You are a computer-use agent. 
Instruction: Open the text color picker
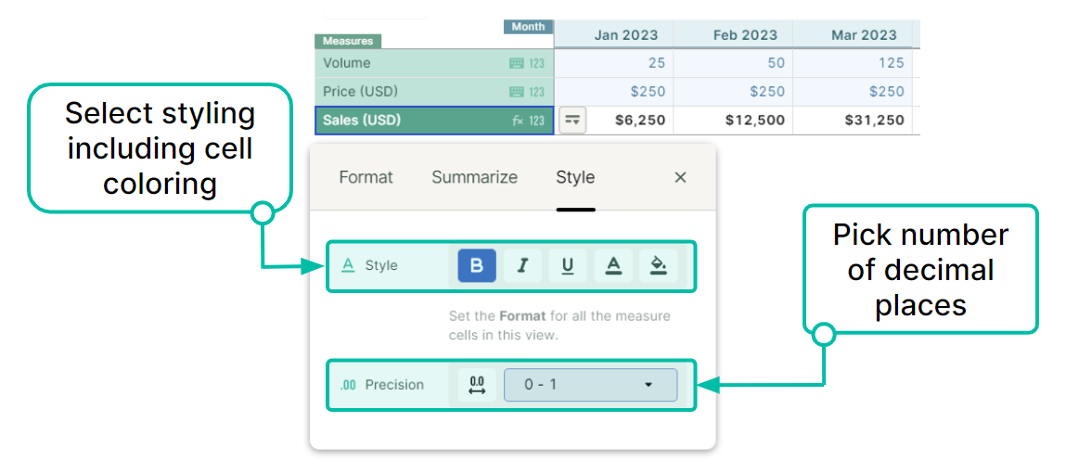click(x=613, y=266)
